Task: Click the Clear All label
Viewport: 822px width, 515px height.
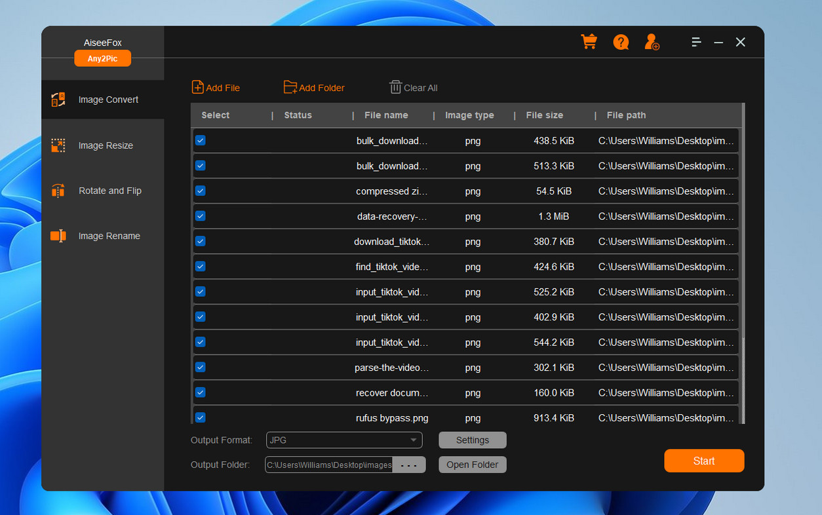Action: 421,88
